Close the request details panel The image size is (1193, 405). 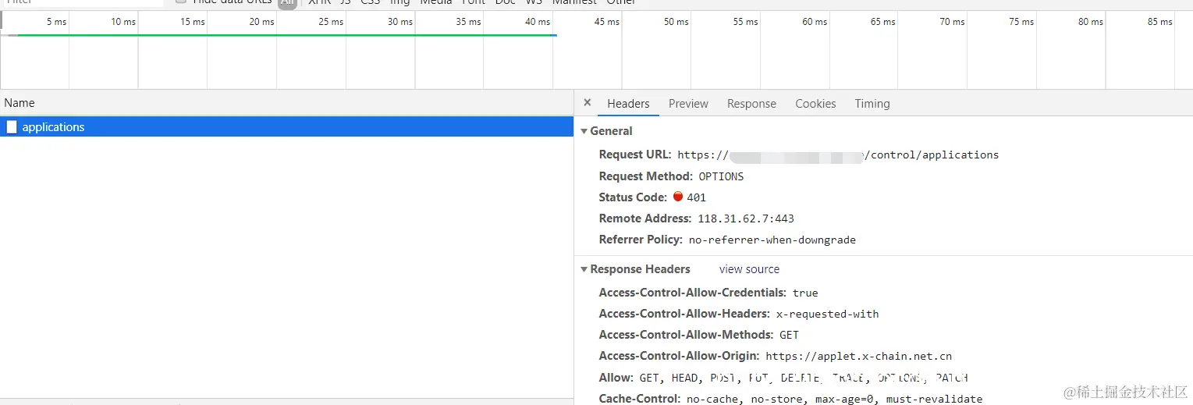588,102
